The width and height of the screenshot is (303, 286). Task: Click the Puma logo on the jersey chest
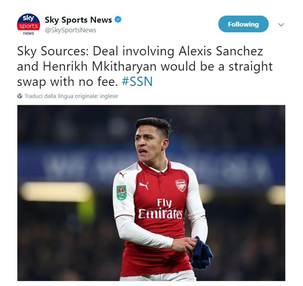coord(144,186)
